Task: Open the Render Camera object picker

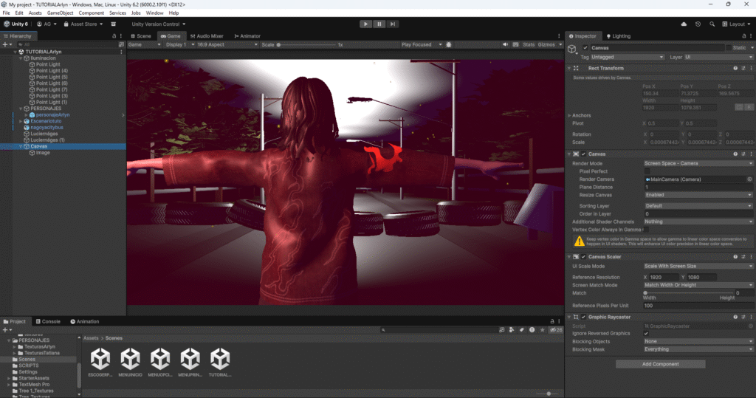Action: (x=749, y=179)
